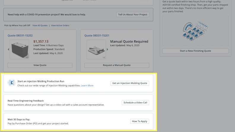
Task: Open Quote 08D31-152E1 title link
Action: tap(97, 36)
